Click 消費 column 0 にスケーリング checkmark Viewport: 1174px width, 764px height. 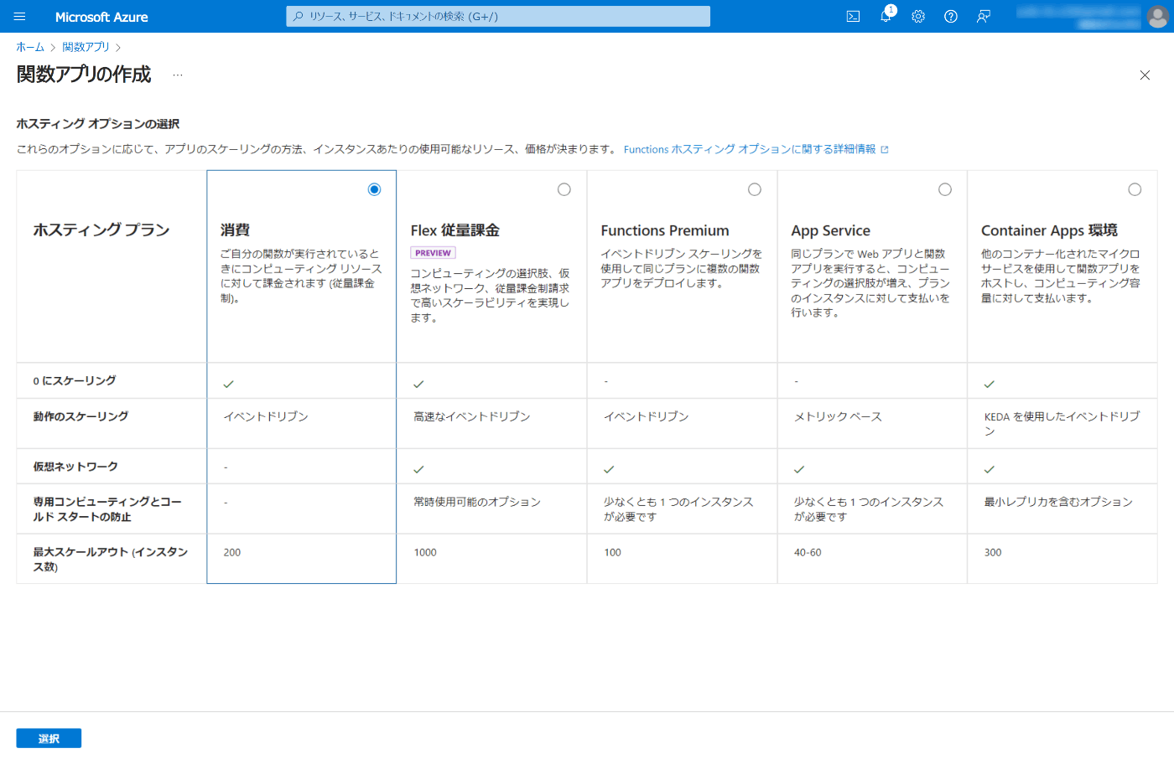[228, 384]
